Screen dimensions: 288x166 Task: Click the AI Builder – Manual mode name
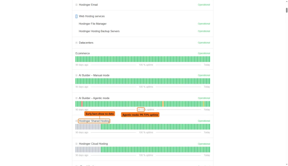[94, 75]
